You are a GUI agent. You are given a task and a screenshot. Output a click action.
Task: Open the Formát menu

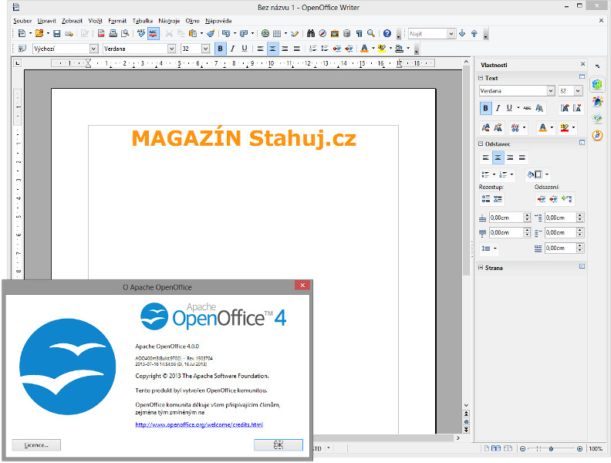click(x=117, y=21)
